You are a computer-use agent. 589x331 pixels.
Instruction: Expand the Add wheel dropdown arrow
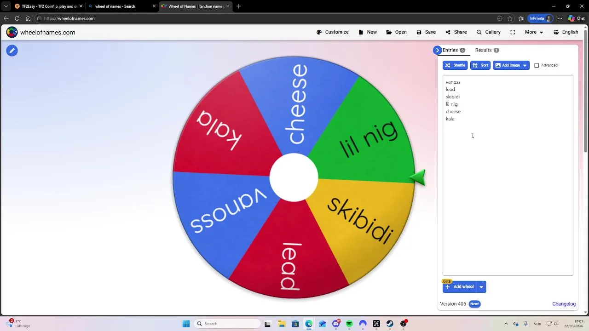click(481, 287)
